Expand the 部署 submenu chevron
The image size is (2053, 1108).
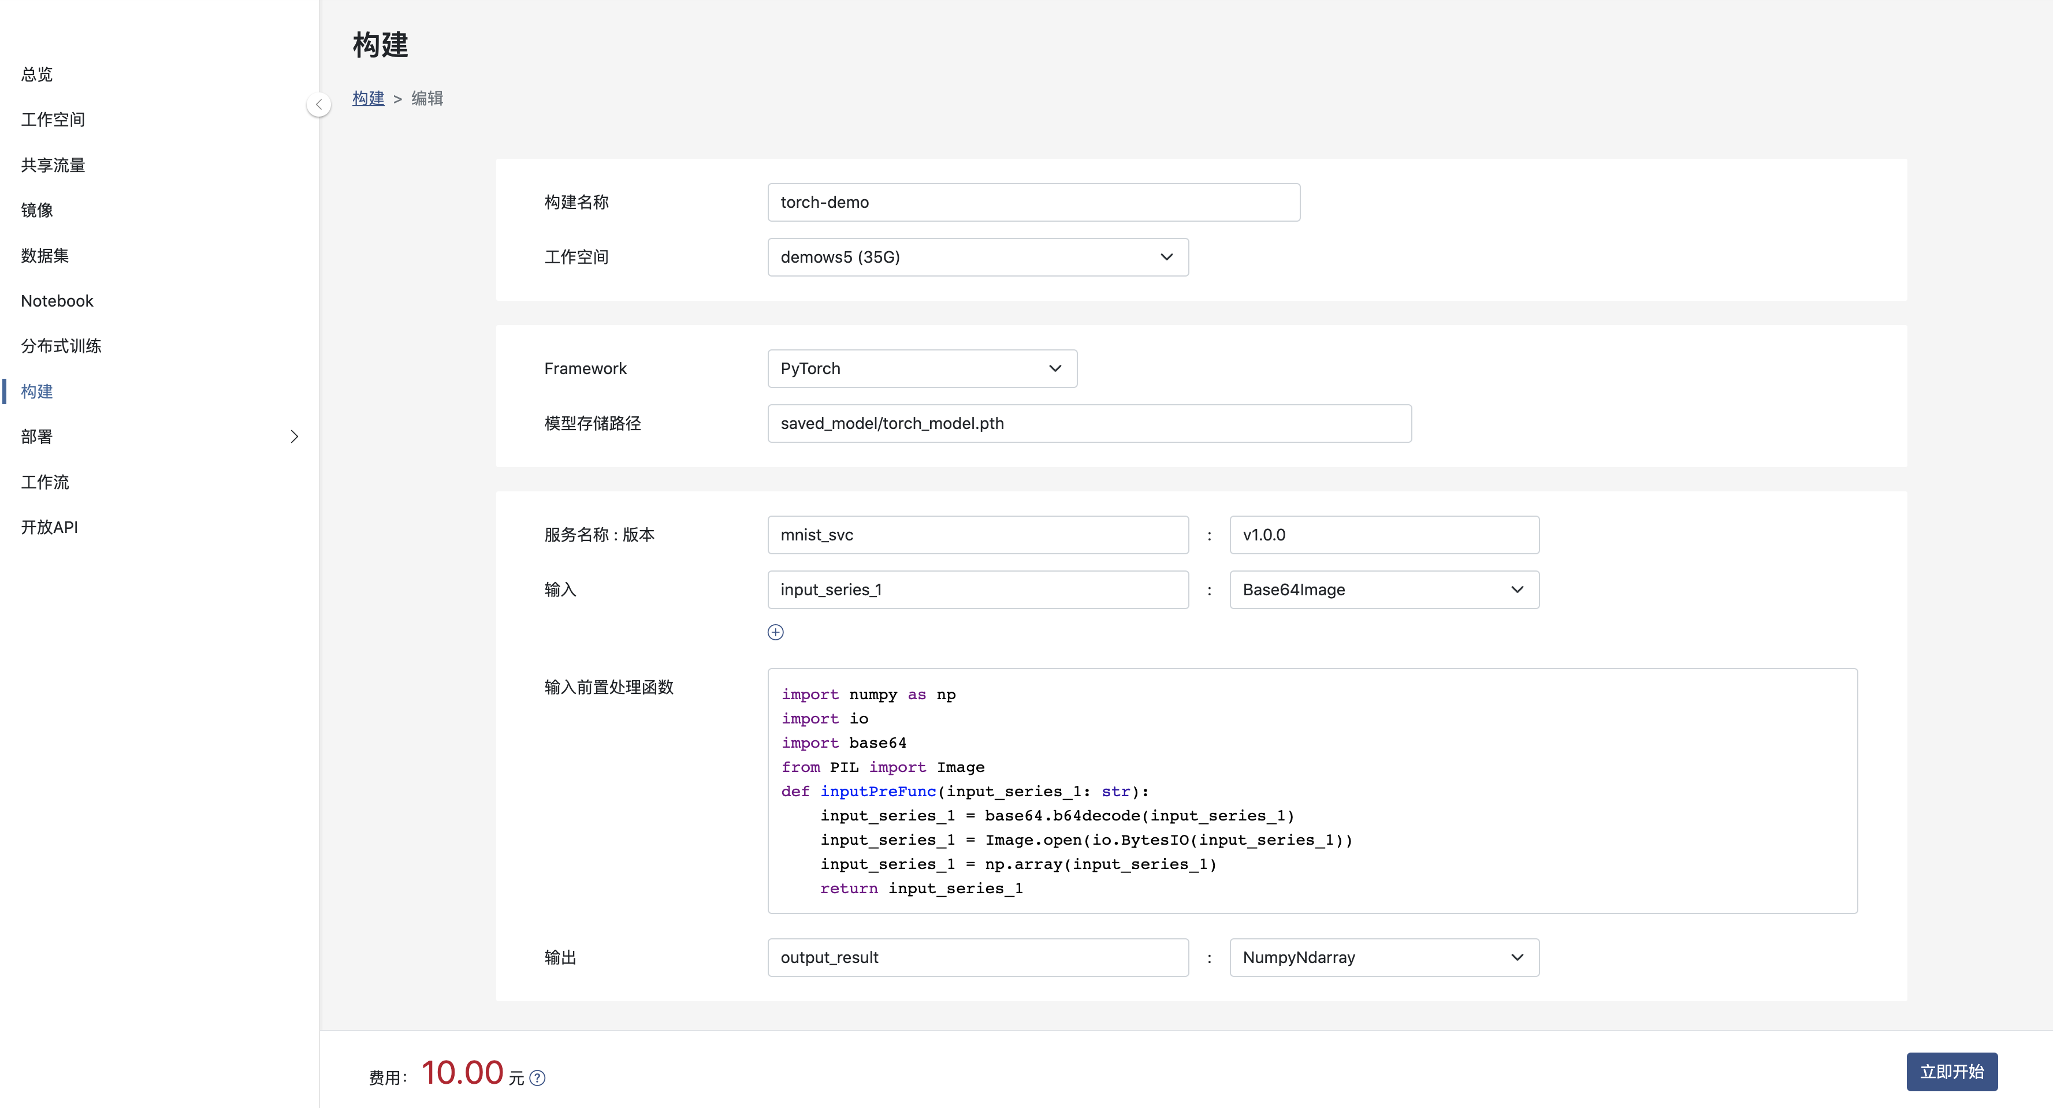(294, 437)
